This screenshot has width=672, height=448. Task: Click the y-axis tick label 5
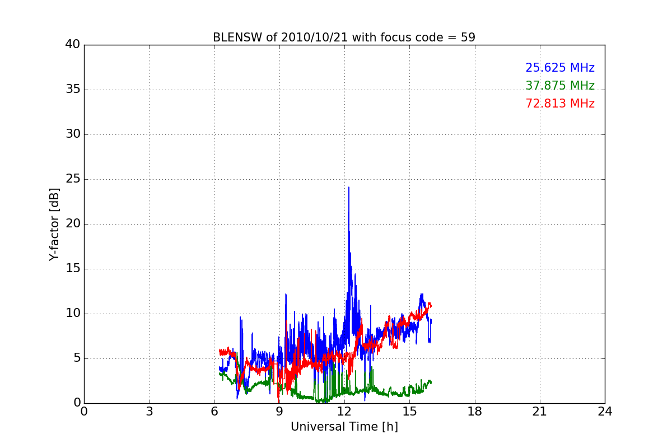pyautogui.click(x=77, y=358)
